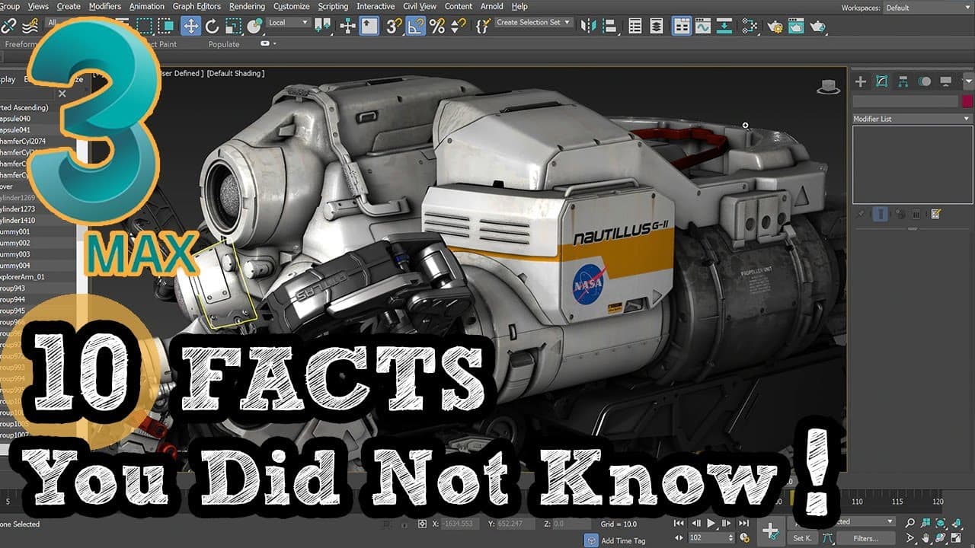Toggle the Layer Explorer
The width and height of the screenshot is (975, 548).
tap(657, 26)
